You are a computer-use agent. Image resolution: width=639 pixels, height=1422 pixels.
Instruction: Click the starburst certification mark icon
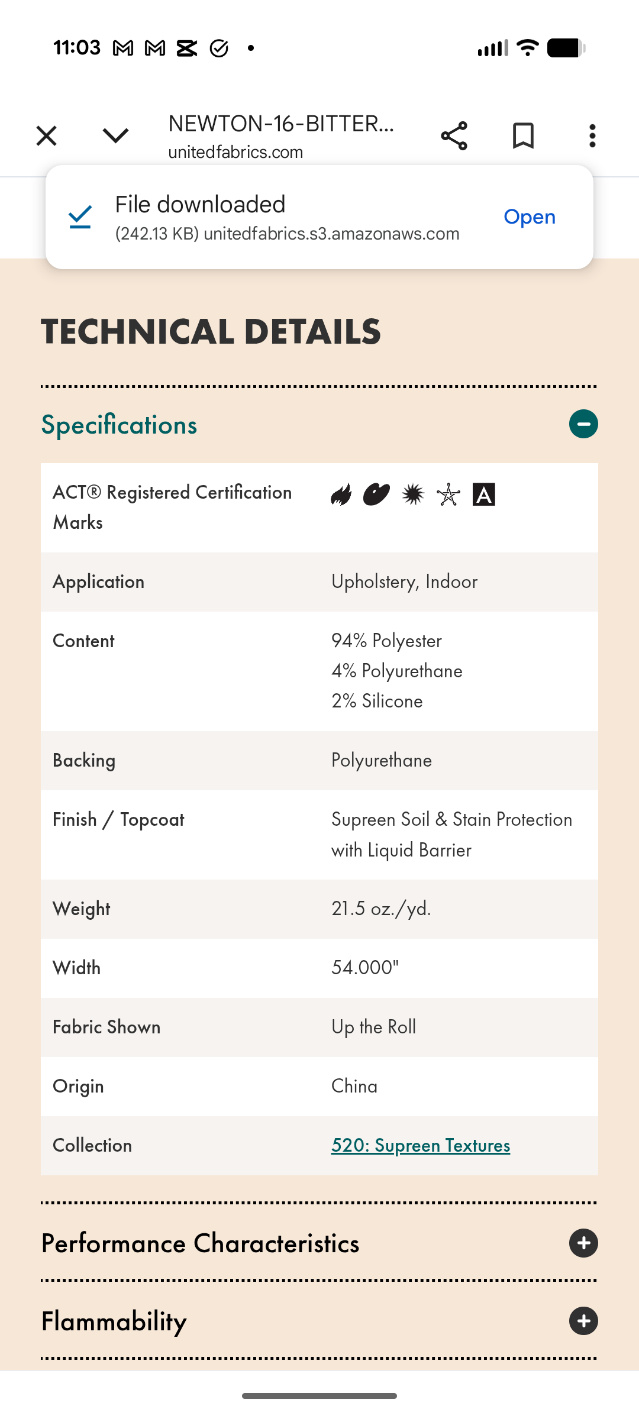pyautogui.click(x=413, y=495)
